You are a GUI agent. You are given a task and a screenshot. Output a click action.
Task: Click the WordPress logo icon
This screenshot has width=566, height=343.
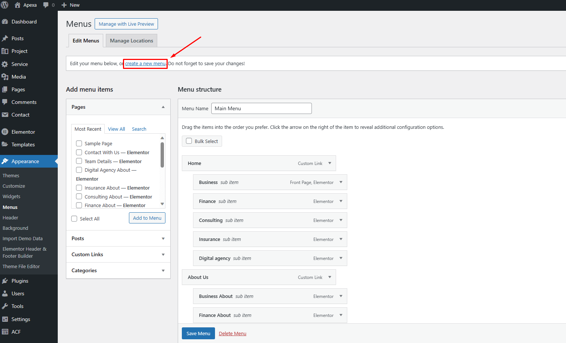tap(5, 5)
